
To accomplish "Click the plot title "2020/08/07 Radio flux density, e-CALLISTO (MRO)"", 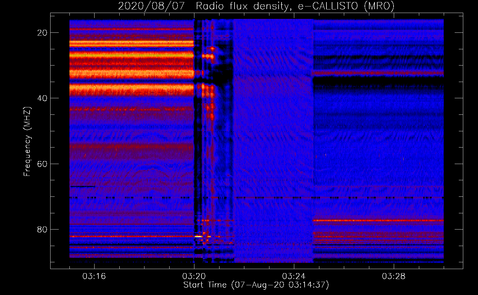I will coord(256,6).
